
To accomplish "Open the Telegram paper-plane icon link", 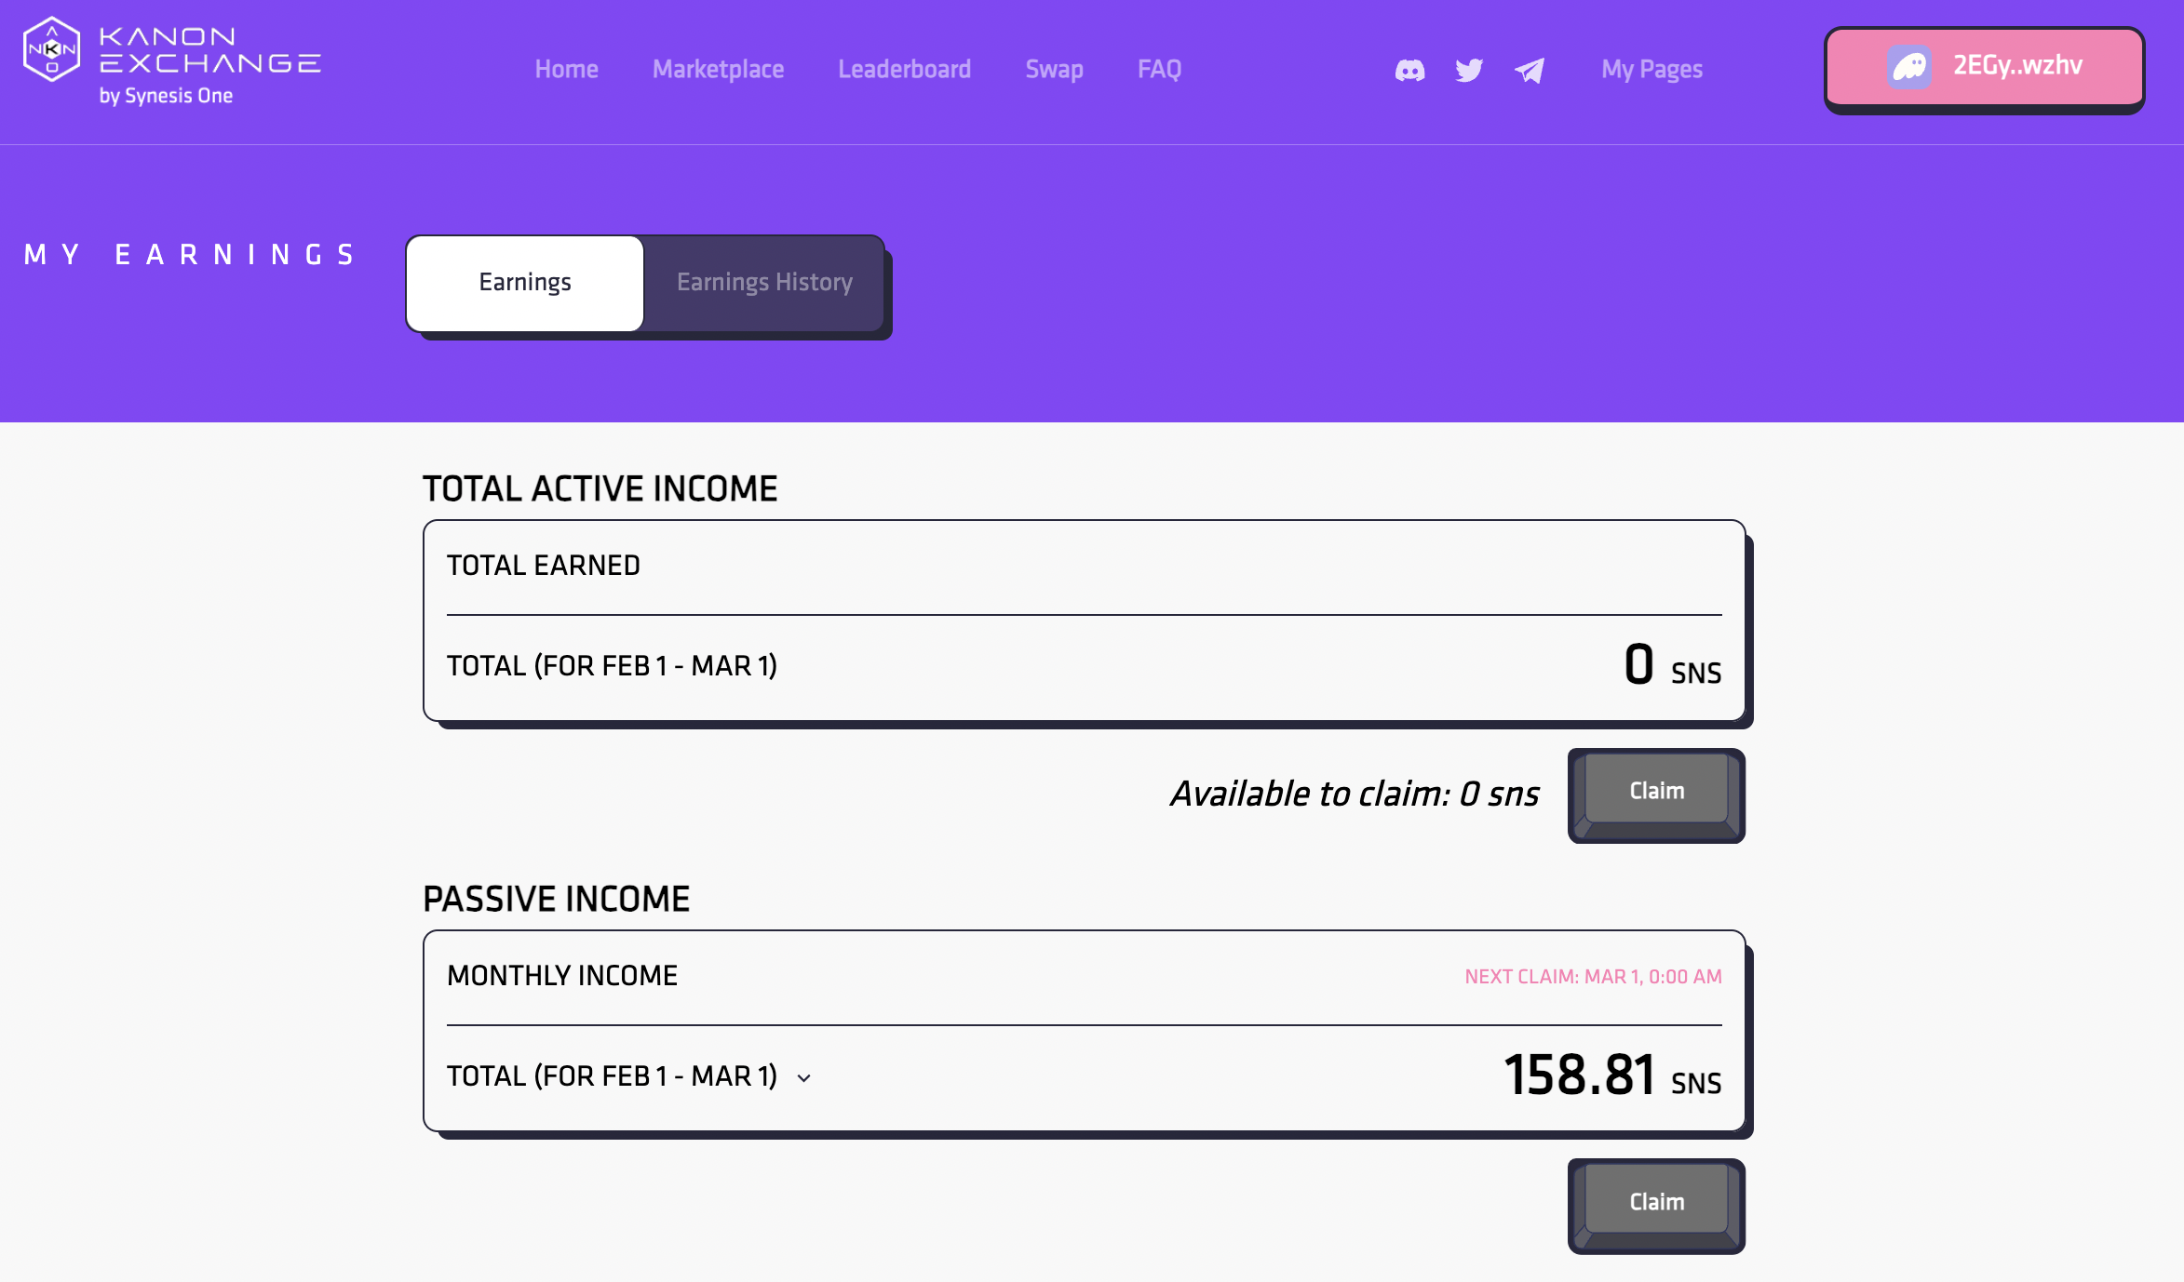I will (1529, 70).
